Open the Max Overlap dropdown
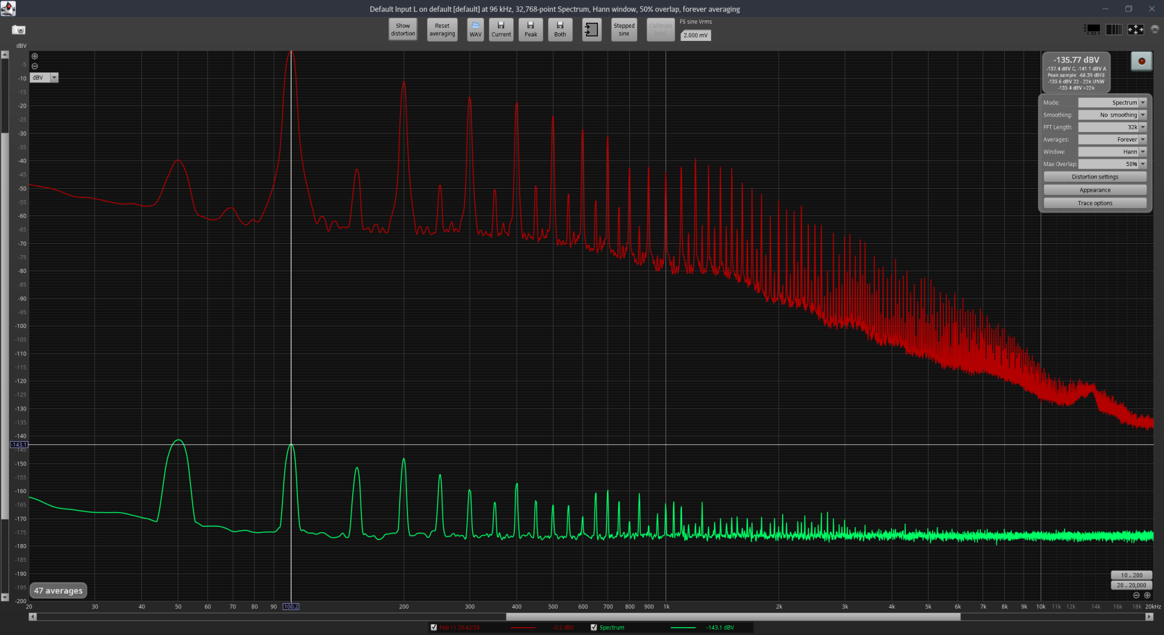This screenshot has height=635, width=1164. click(1112, 164)
